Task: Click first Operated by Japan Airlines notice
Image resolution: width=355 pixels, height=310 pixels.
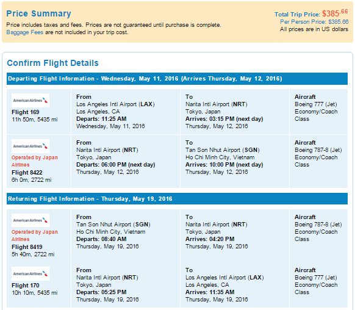Action: (35, 161)
